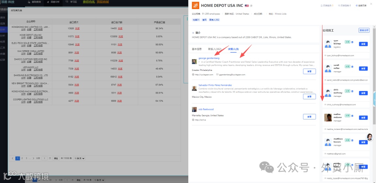Click globe icon next to cyclegear.com
This screenshot has height=183, width=376.
193,75
